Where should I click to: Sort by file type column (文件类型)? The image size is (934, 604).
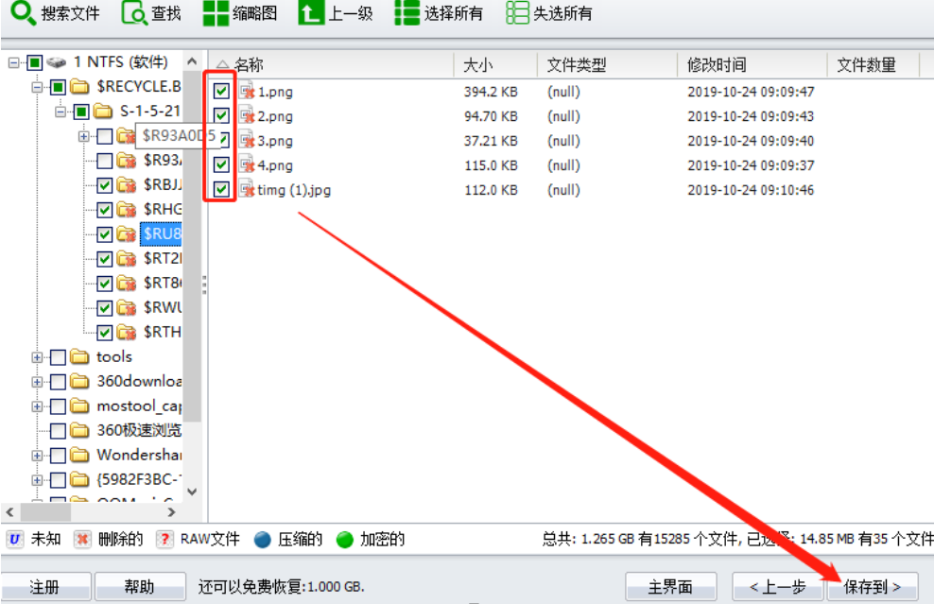point(607,65)
